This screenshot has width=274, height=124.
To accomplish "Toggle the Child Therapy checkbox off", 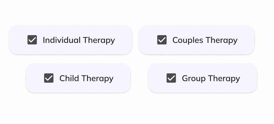I will [49, 78].
